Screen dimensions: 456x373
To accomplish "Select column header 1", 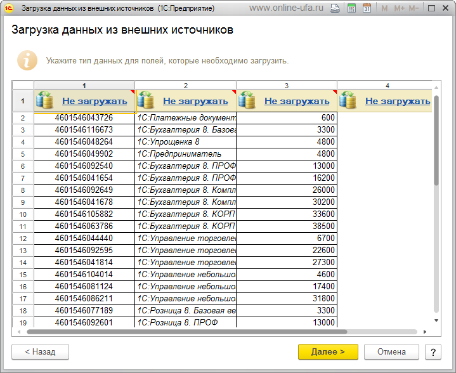I will coord(84,86).
